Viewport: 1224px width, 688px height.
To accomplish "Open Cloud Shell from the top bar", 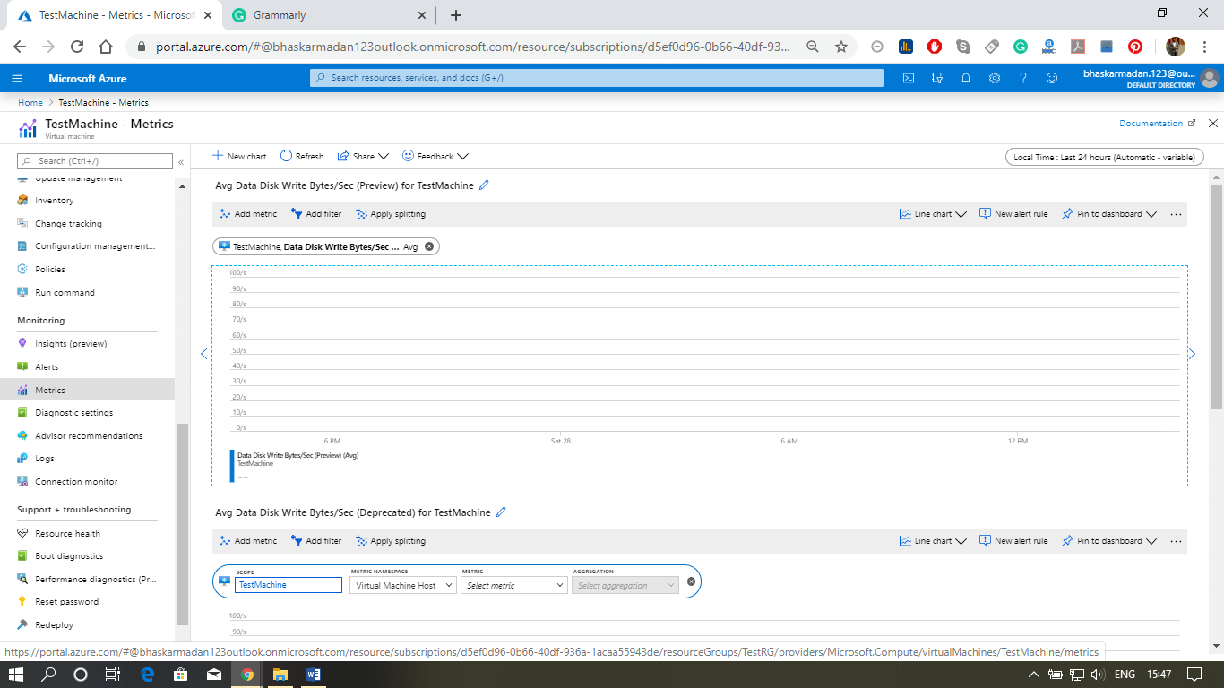I will 908,78.
